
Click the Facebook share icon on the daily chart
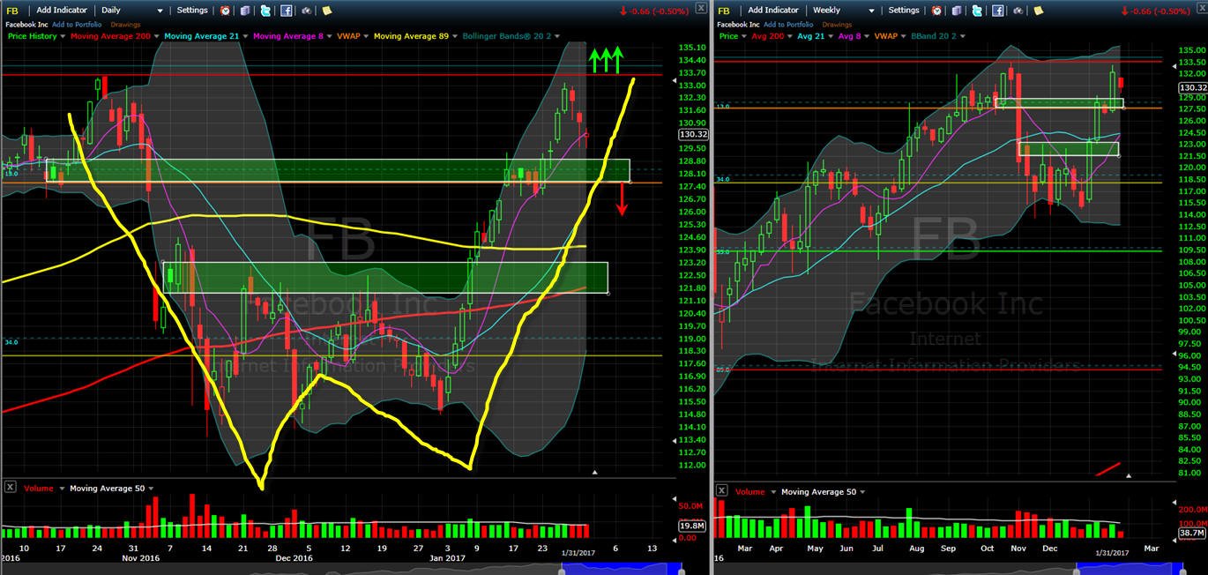287,11
